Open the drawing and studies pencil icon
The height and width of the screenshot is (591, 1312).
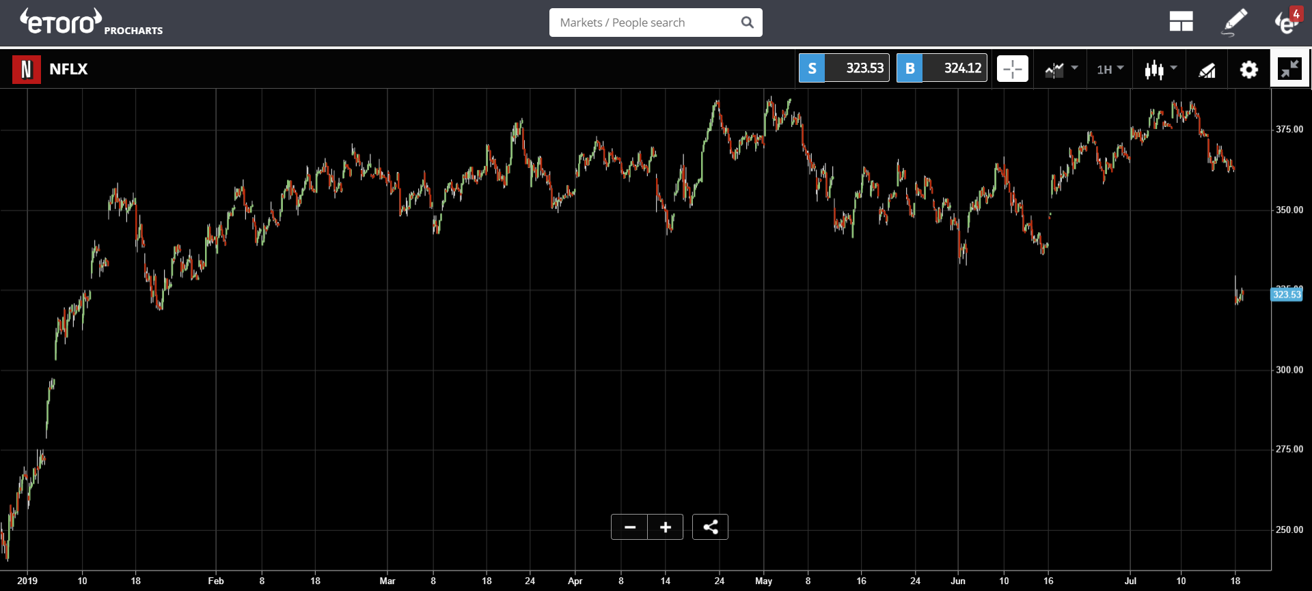point(1207,69)
